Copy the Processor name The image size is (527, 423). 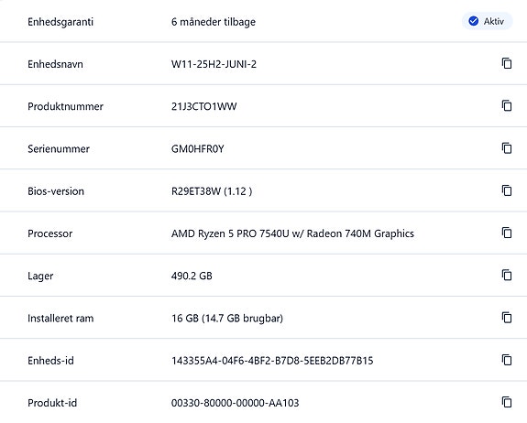(507, 233)
